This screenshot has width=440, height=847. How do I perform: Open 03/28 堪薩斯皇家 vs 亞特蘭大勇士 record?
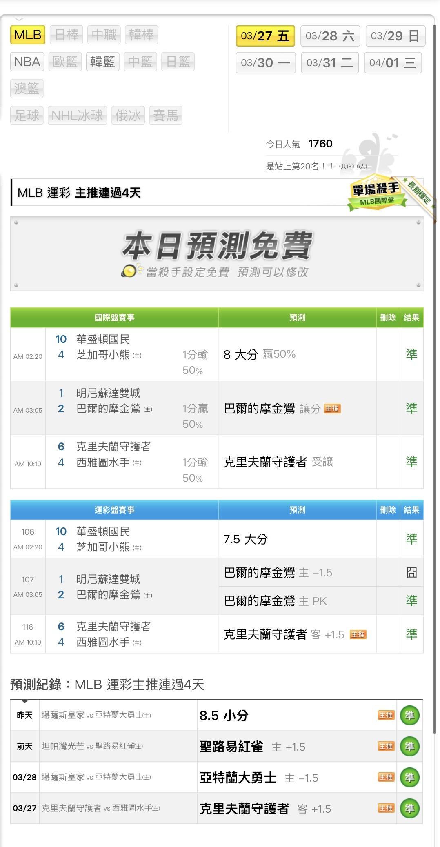[x=96, y=777]
